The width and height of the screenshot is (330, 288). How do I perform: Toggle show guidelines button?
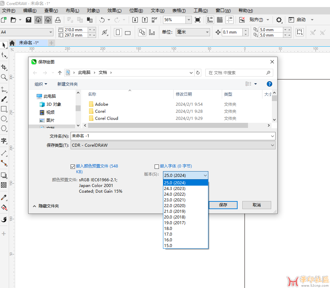coord(230,20)
